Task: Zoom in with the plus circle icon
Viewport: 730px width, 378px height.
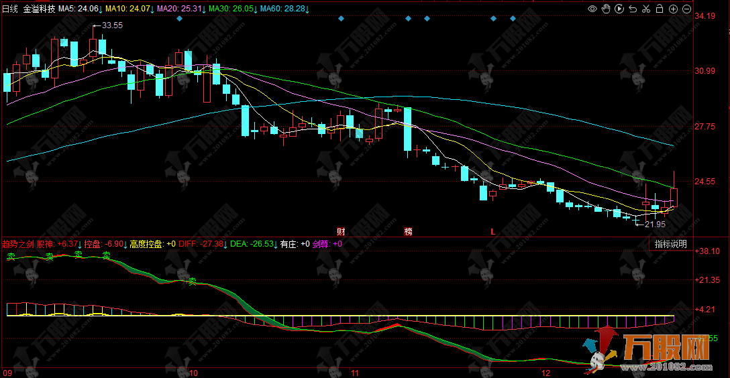Action: point(673,9)
